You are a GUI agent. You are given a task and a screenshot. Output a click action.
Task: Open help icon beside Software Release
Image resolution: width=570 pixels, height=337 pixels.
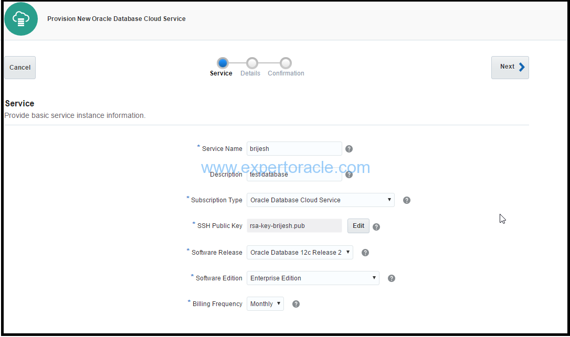click(x=365, y=253)
